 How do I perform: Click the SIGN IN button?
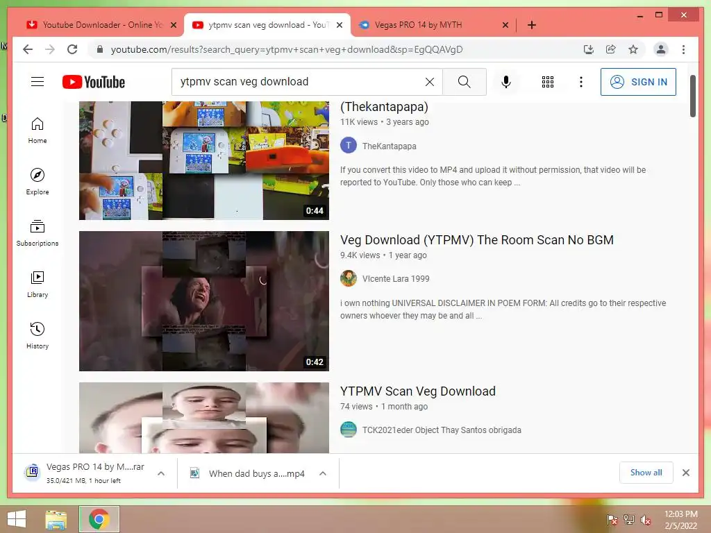point(638,82)
